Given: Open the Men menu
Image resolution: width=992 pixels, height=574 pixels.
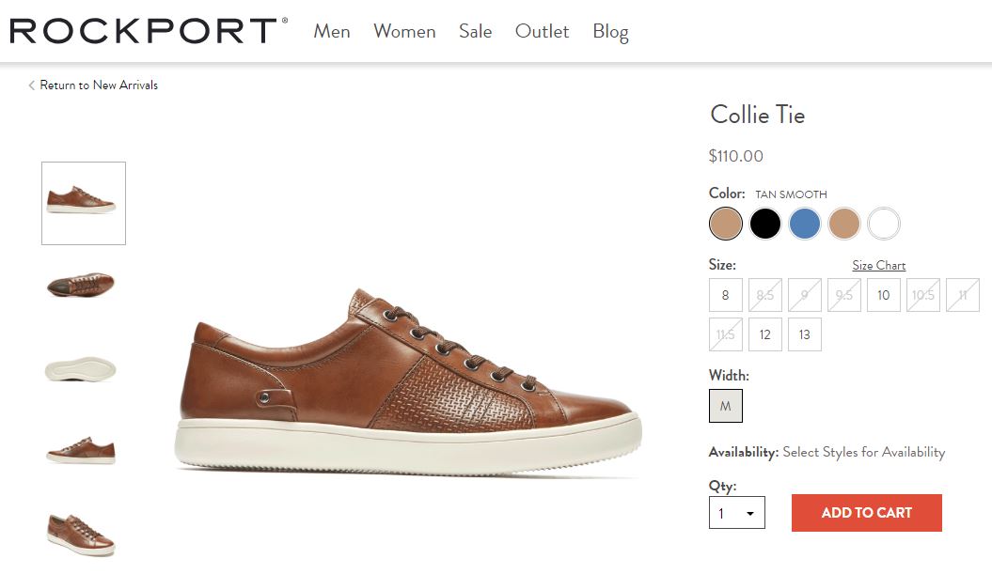Looking at the screenshot, I should click(332, 31).
